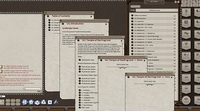Pick the d4 pyramid die
The image size is (200, 111).
(56, 102)
